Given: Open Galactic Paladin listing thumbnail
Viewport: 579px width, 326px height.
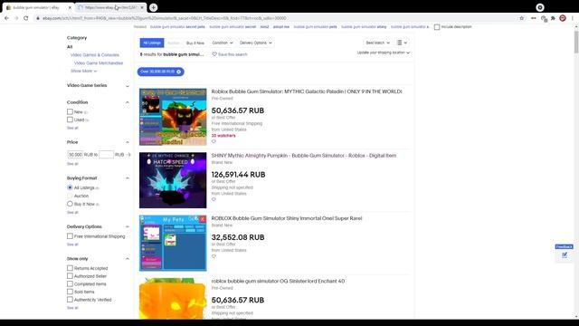Looking at the screenshot, I should (173, 117).
